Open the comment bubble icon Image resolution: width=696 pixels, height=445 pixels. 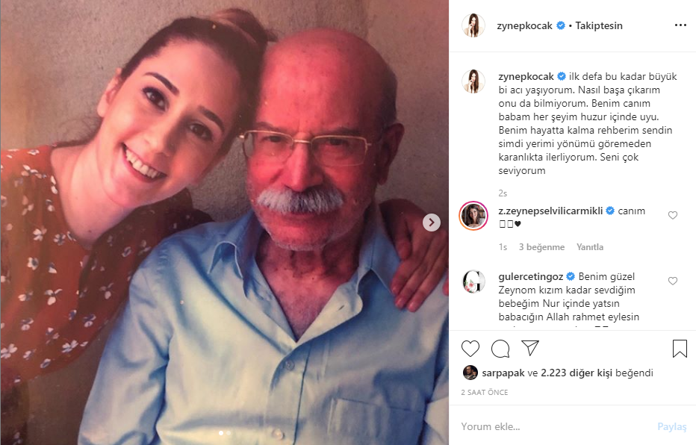(500, 349)
